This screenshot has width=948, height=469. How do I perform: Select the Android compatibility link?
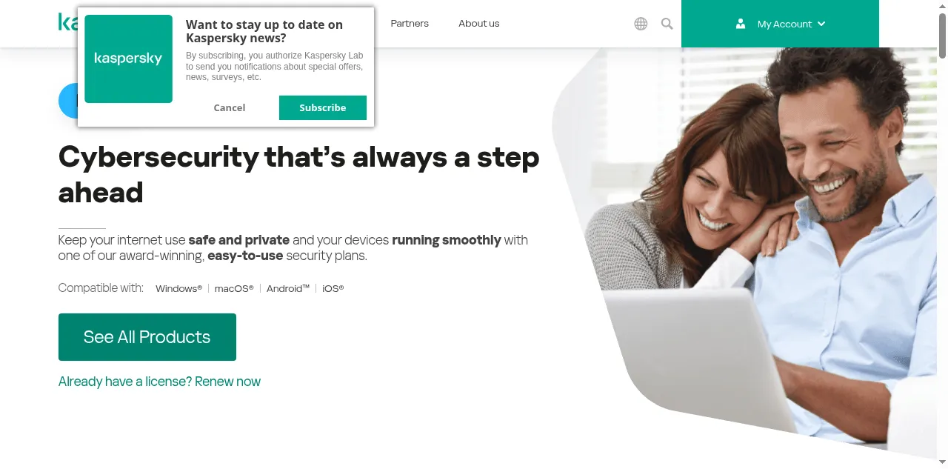pos(288,288)
